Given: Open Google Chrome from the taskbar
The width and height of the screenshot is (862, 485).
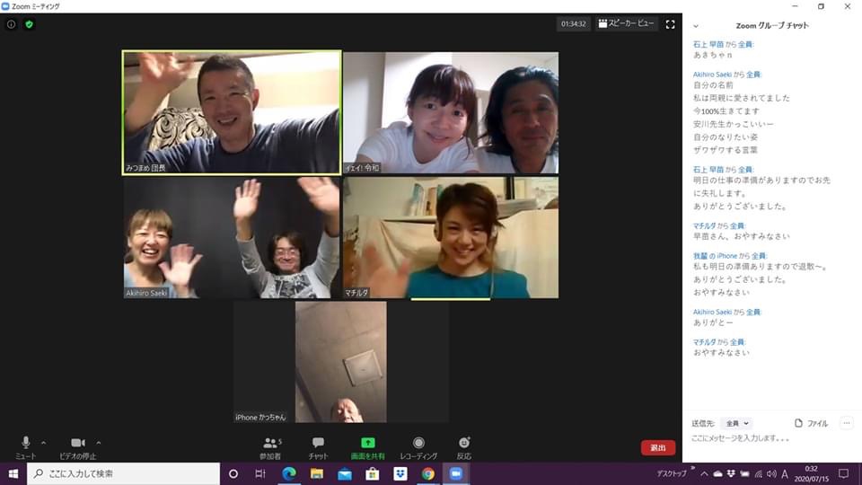Looking at the screenshot, I should [x=428, y=473].
